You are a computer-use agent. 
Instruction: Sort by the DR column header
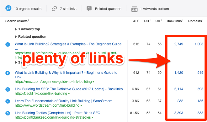click(146, 21)
